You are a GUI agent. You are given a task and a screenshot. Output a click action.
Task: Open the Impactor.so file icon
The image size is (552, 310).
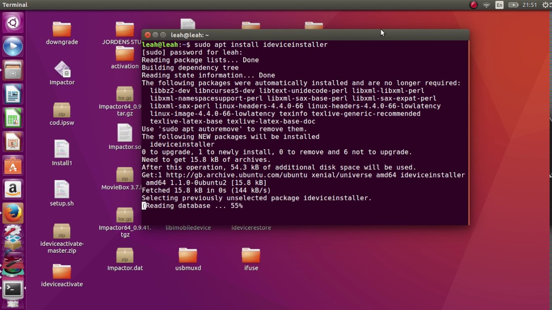[125, 137]
